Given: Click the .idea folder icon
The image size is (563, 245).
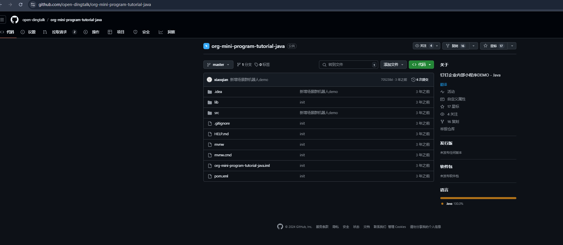Looking at the screenshot, I should 210,92.
